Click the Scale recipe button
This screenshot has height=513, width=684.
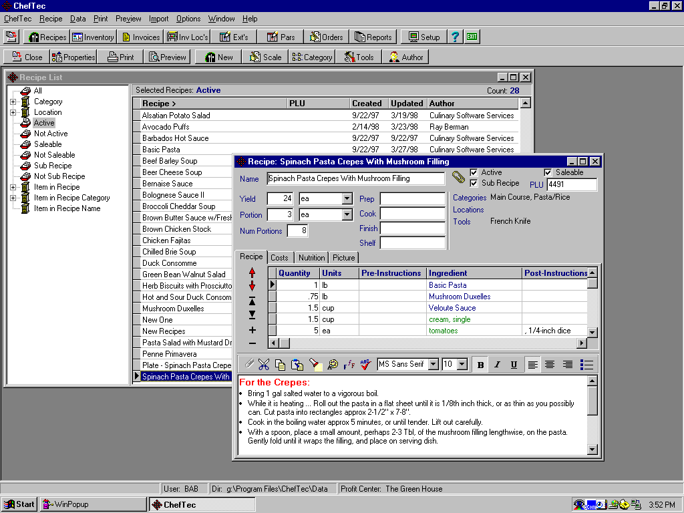pos(265,57)
